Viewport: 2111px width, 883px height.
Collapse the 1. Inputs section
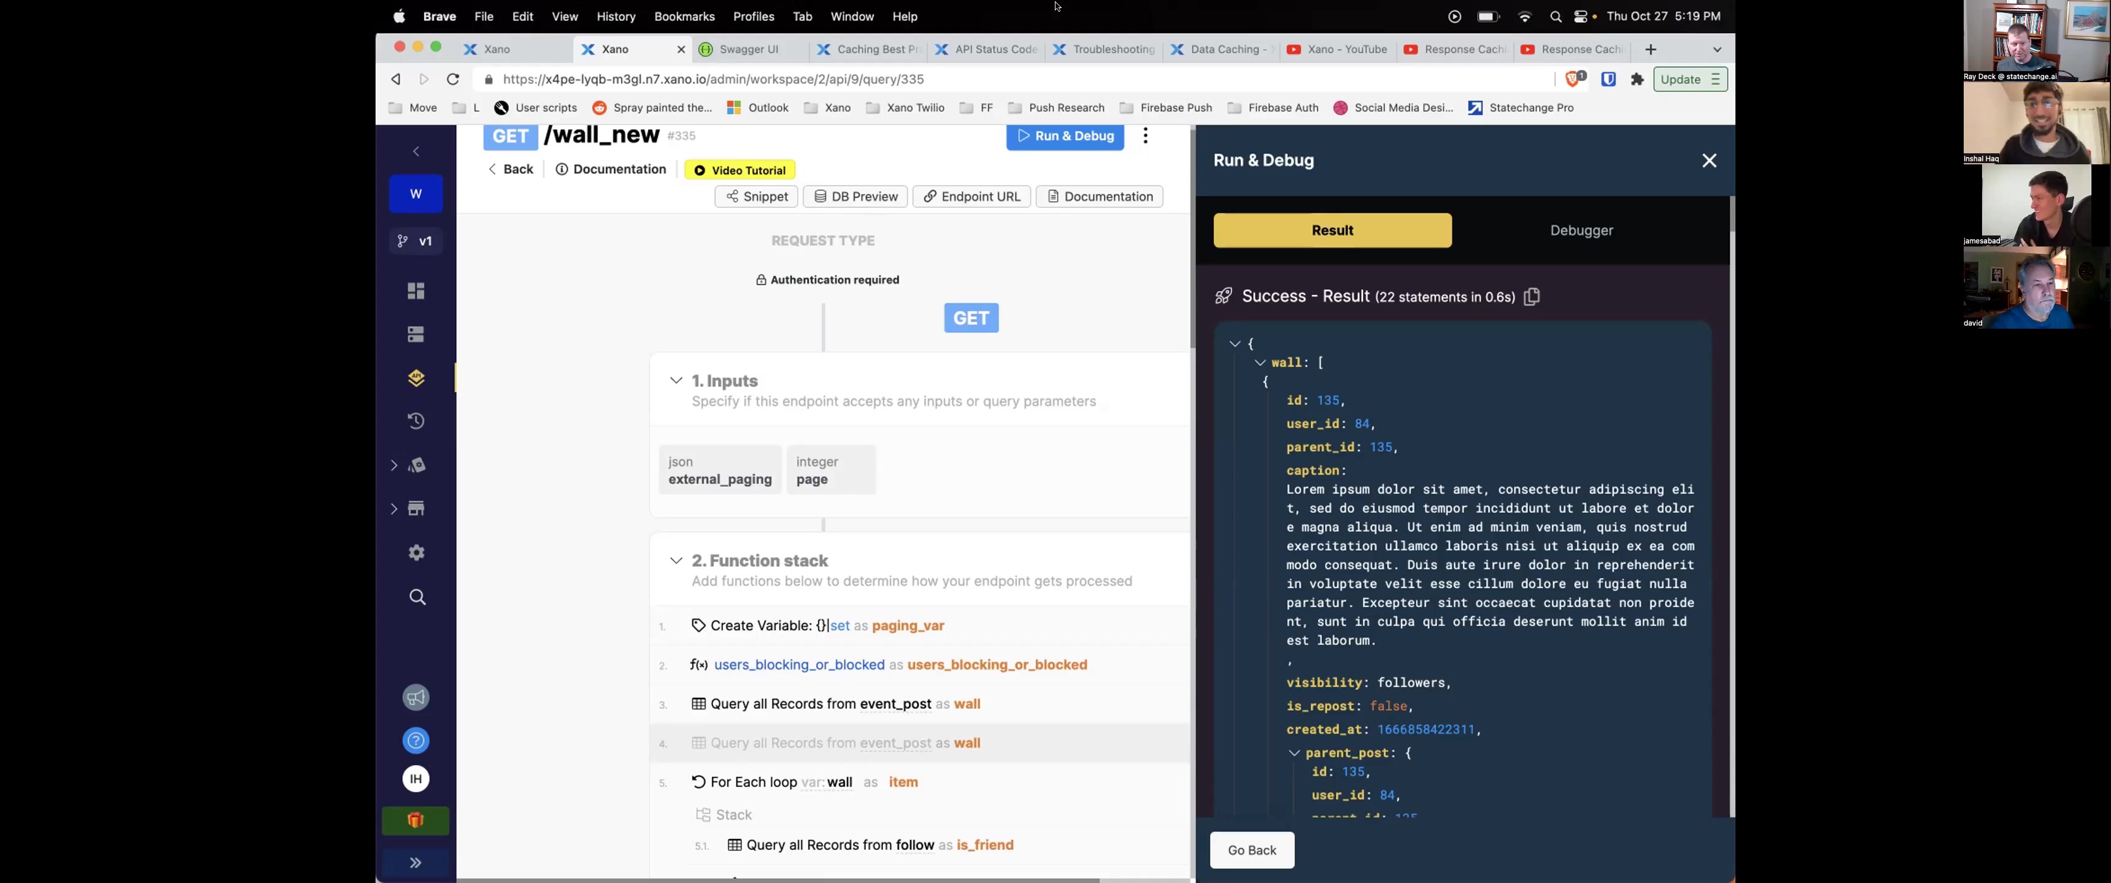[676, 381]
